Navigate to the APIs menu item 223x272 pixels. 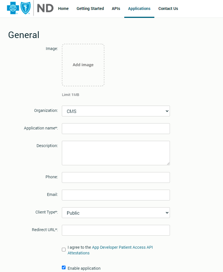tap(116, 9)
